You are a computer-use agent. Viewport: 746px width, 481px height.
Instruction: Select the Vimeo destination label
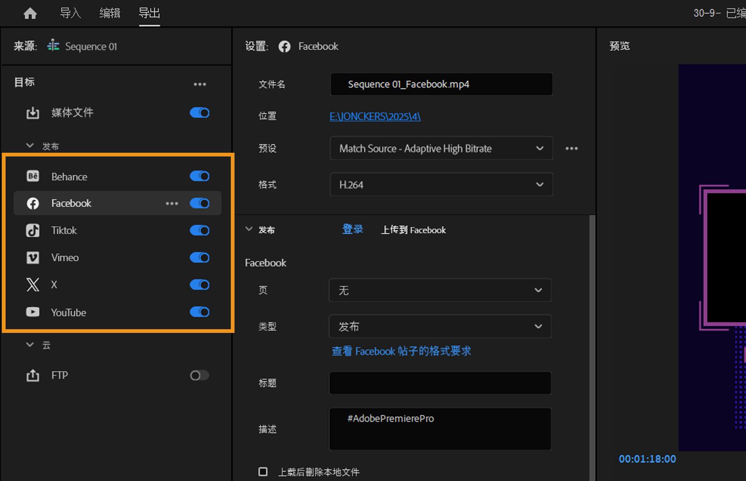[x=65, y=257]
